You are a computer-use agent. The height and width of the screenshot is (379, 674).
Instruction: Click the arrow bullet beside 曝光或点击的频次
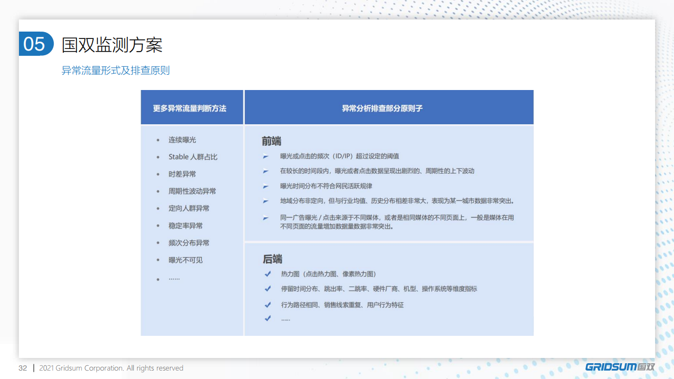266,156
